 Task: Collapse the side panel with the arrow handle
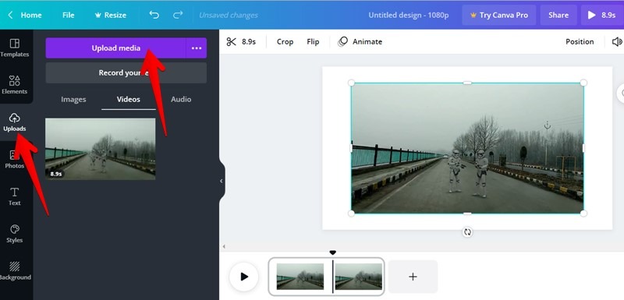click(x=222, y=181)
